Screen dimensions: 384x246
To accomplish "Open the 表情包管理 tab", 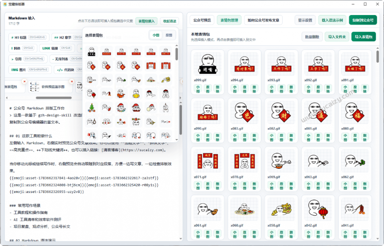I will pos(229,20).
